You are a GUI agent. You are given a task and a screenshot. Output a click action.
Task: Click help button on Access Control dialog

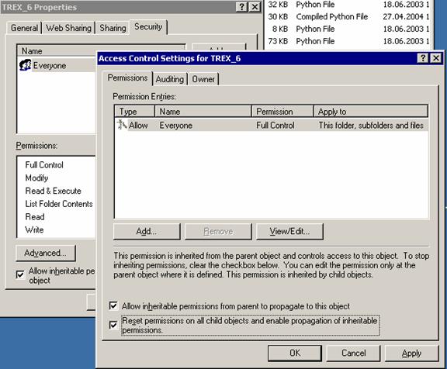[x=423, y=58]
